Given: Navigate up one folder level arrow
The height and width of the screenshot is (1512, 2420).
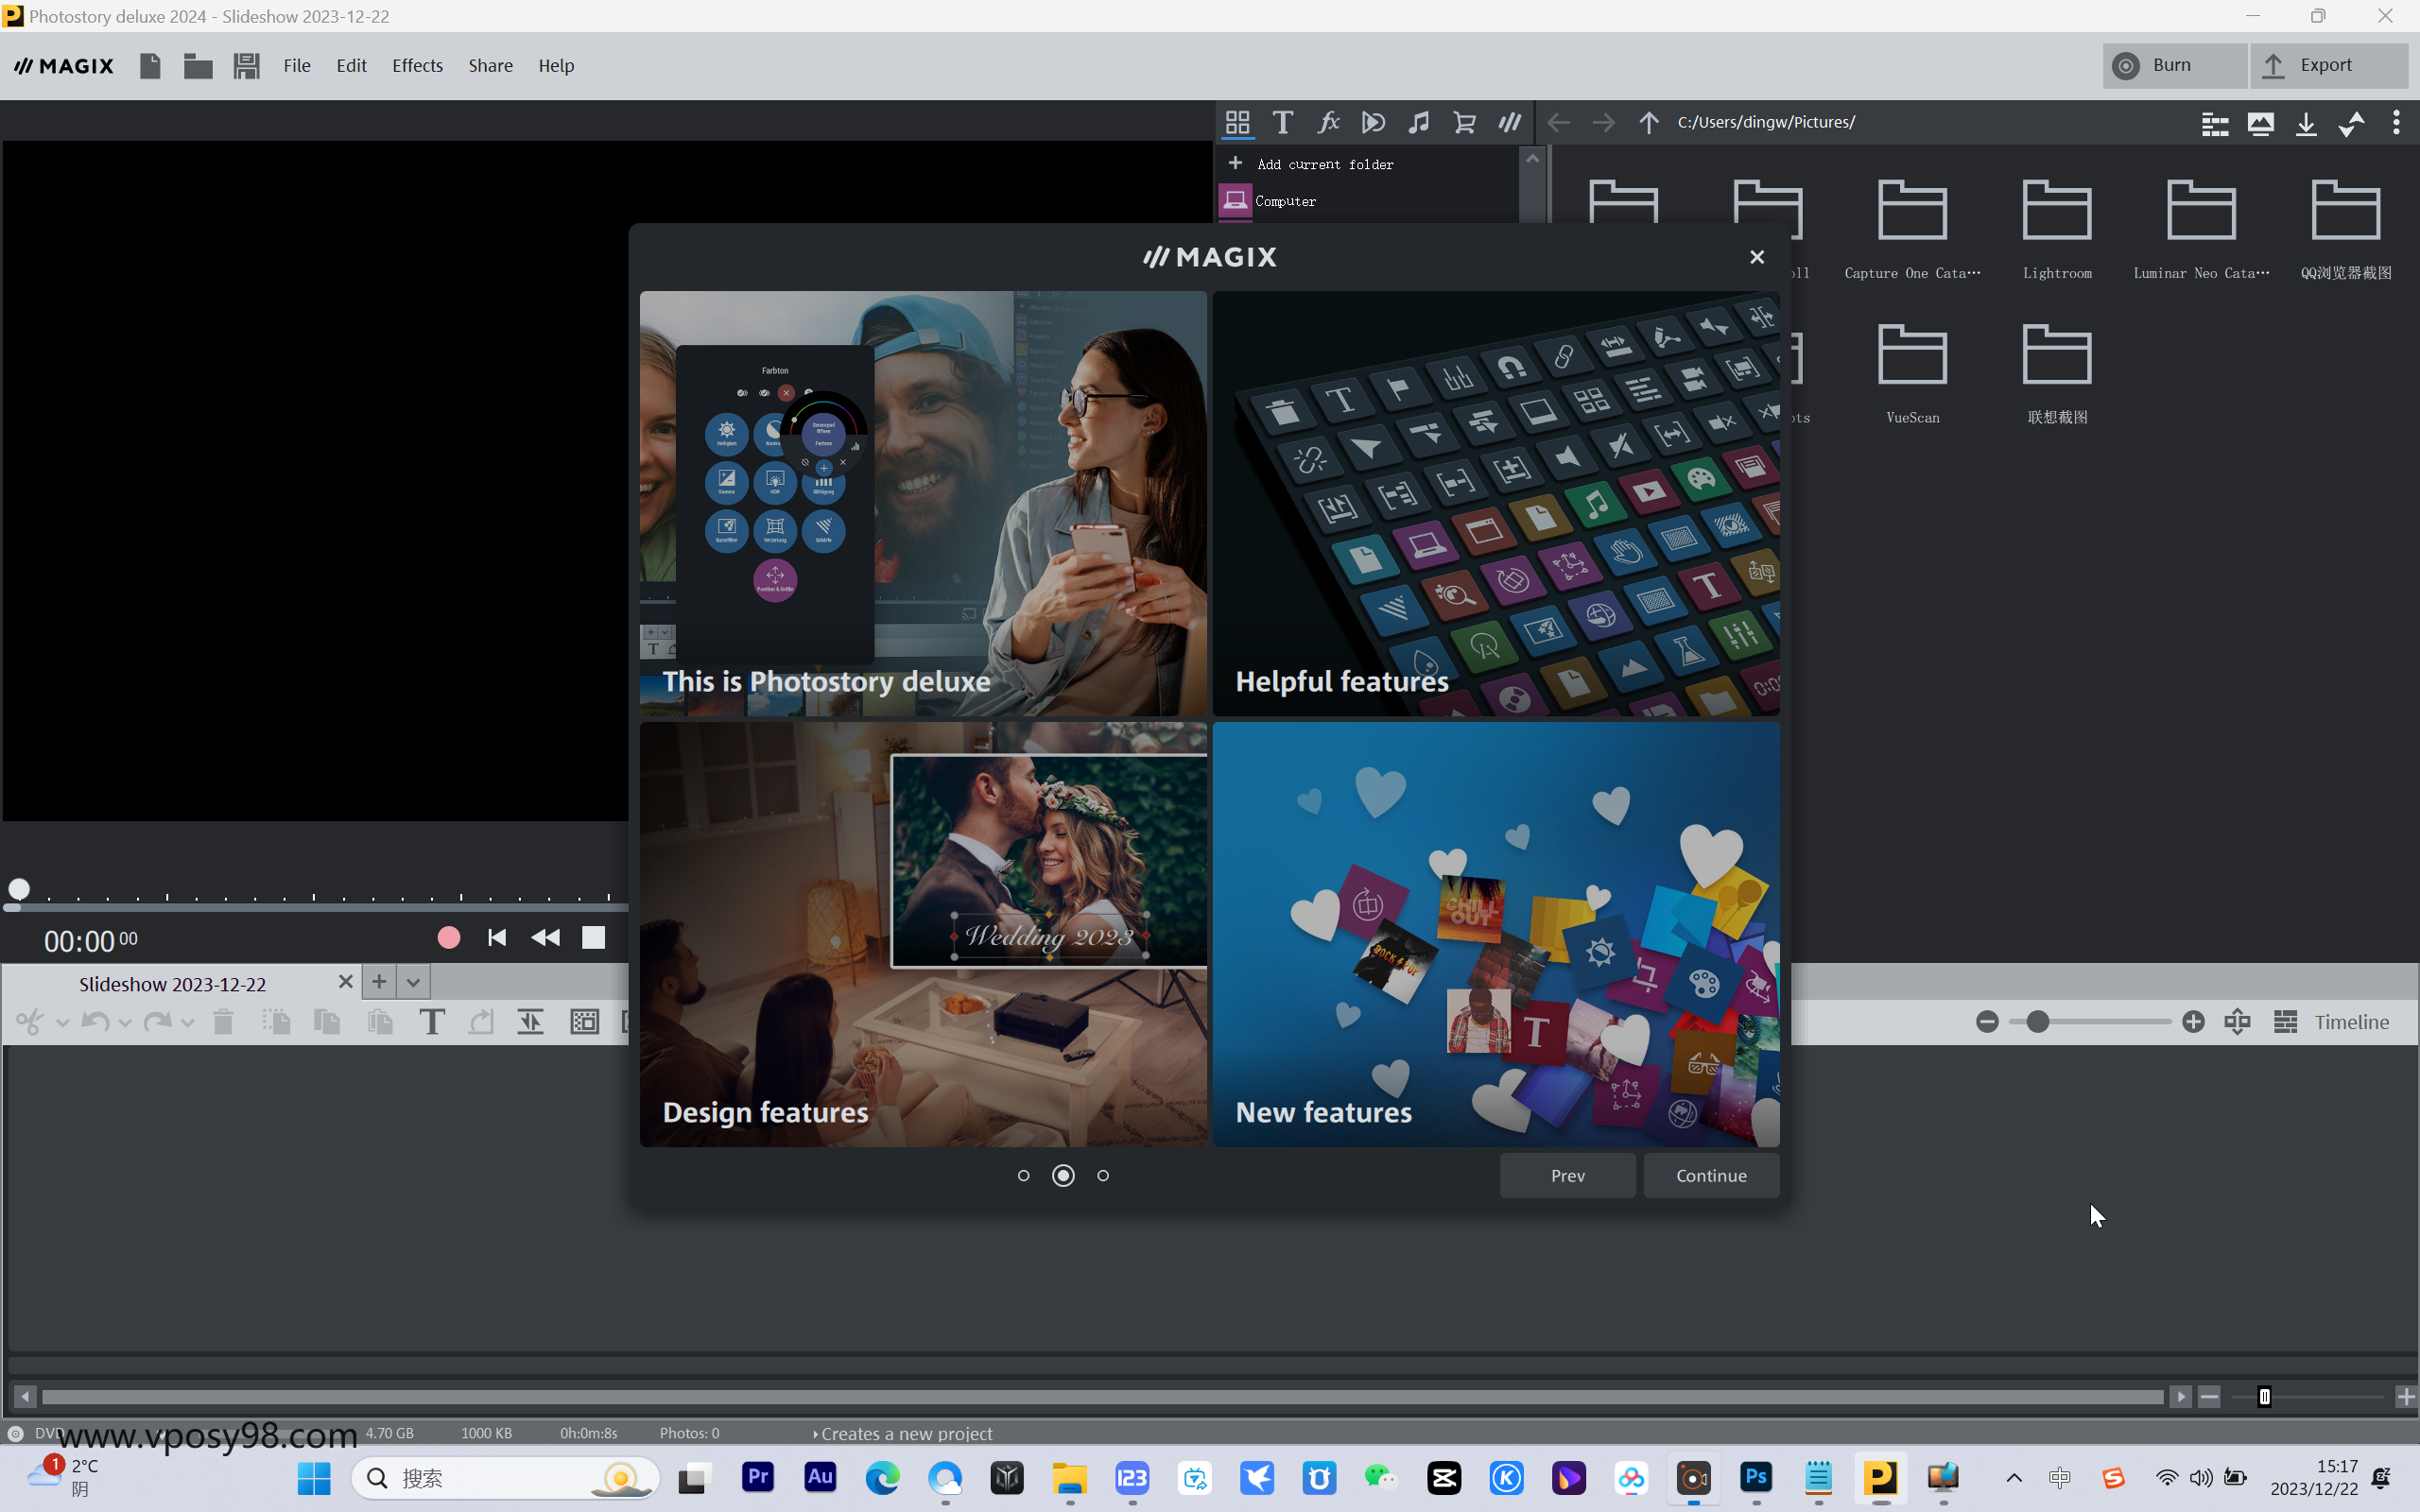Looking at the screenshot, I should pos(1648,122).
